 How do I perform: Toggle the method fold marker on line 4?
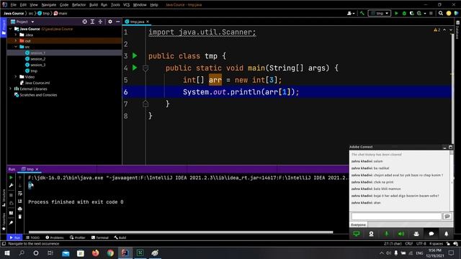(146, 68)
